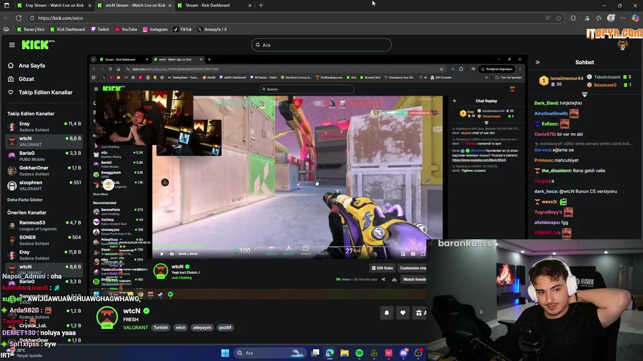
Task: Download the clip icon
Action: tap(394, 279)
